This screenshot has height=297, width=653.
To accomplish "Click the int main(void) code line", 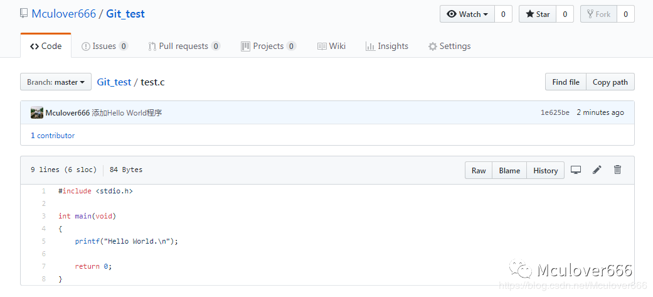I will 87,216.
